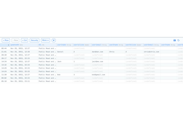Open the filter funnel icon
The height and width of the screenshot is (130, 183).
54,40
